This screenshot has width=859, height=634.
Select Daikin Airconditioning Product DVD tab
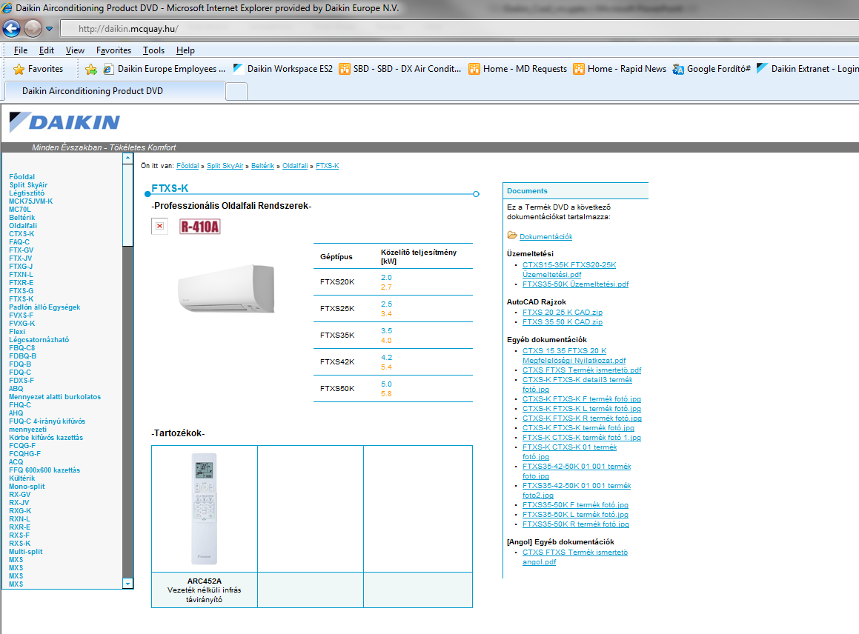[114, 91]
